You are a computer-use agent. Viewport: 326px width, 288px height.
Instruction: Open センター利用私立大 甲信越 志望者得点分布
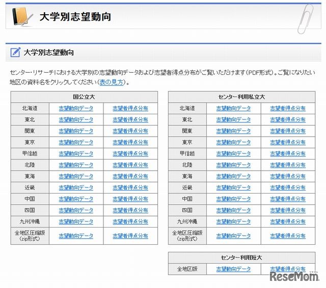point(288,153)
